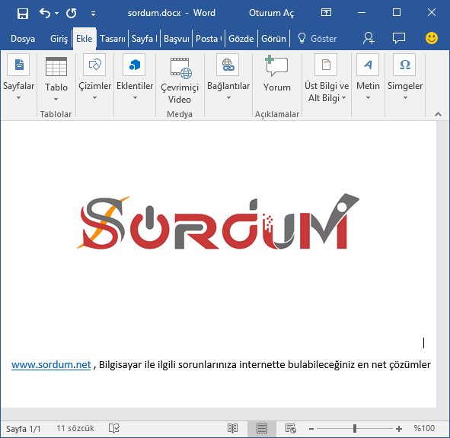Click the Sayfa 1/1 page indicator
450x438 pixels.
pos(23,429)
